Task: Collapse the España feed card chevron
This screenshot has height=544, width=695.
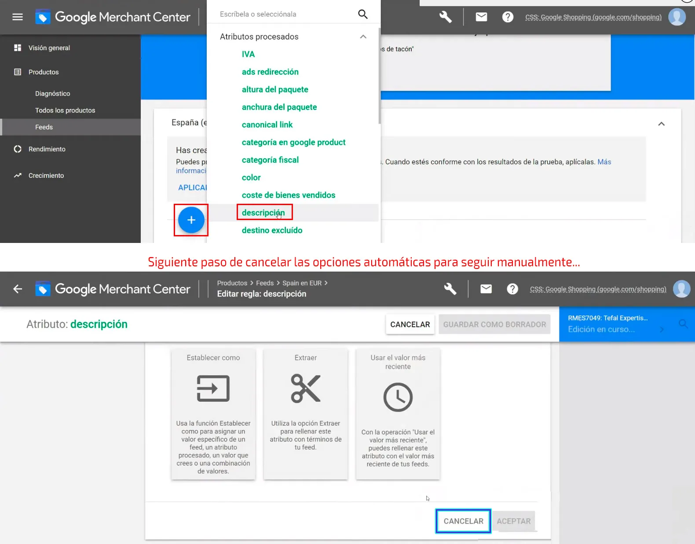Action: (x=661, y=124)
